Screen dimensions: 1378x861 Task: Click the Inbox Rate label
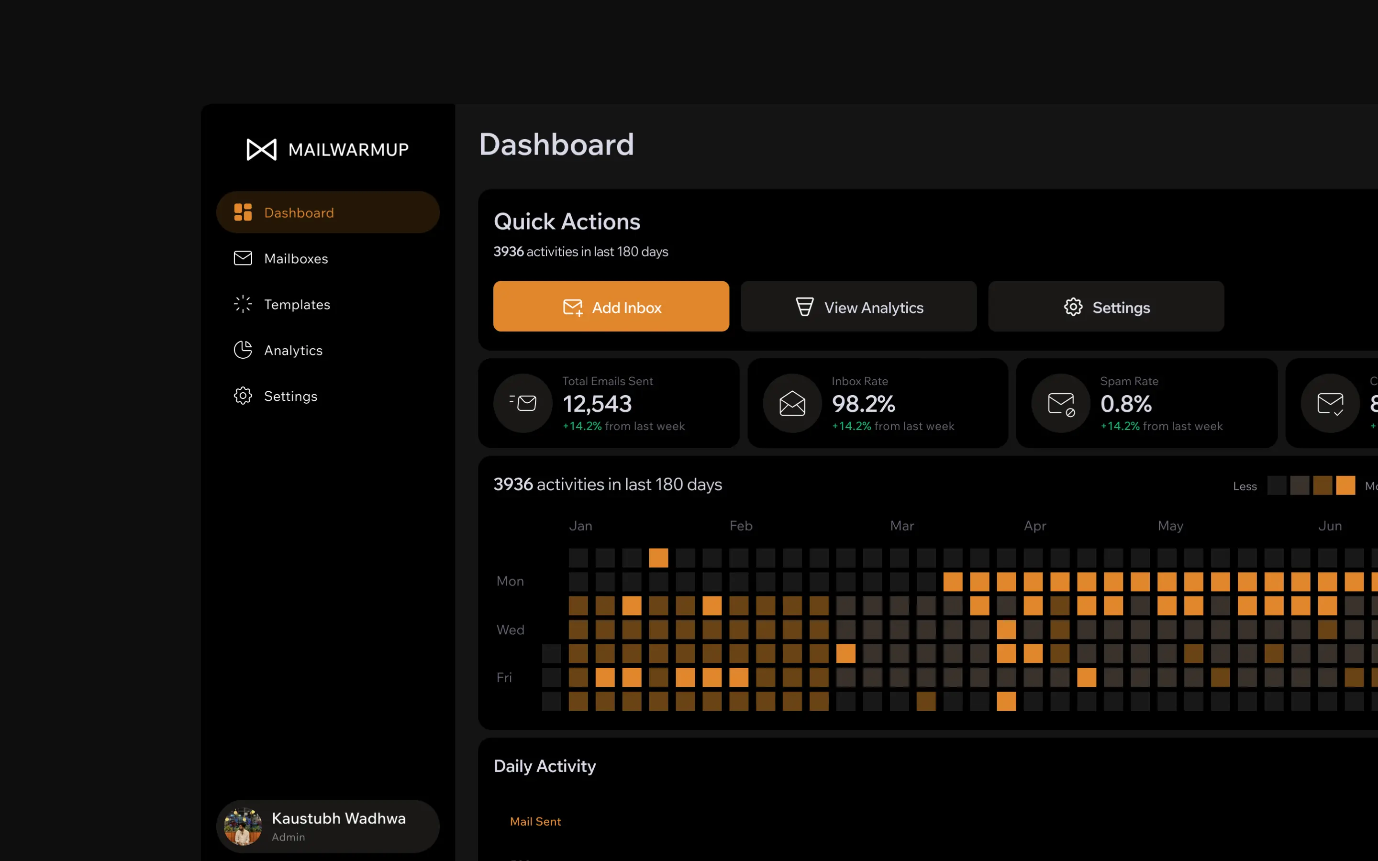[860, 381]
